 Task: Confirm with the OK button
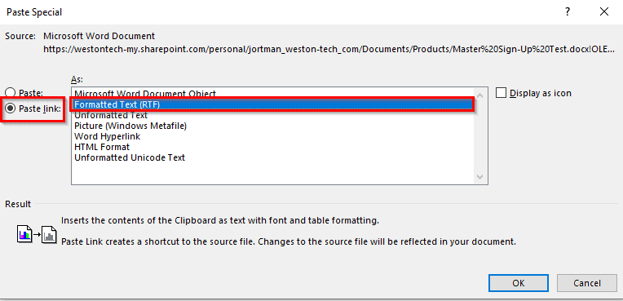coord(519,283)
